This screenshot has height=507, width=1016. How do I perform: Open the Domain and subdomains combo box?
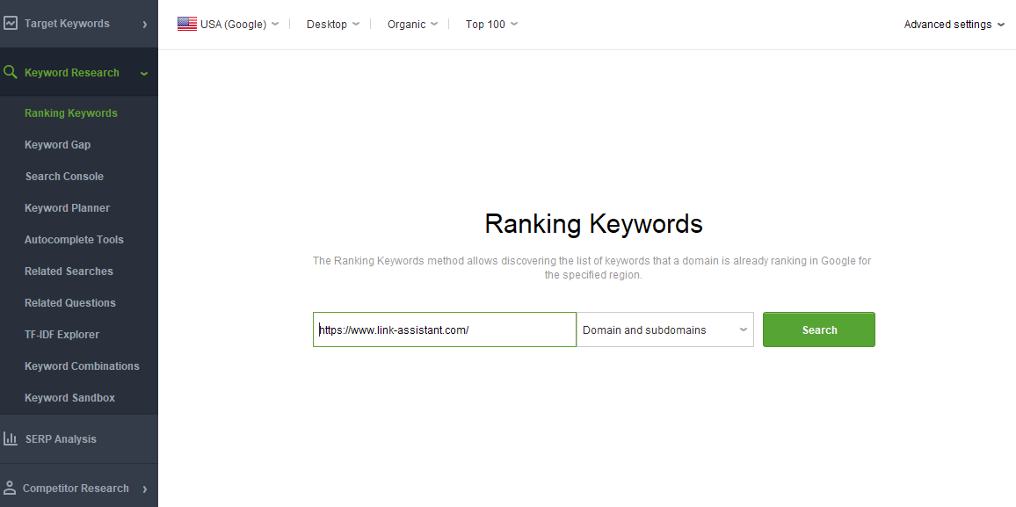point(664,330)
